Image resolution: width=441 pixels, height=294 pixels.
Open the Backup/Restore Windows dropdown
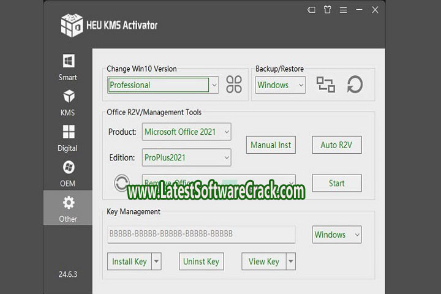[300, 85]
